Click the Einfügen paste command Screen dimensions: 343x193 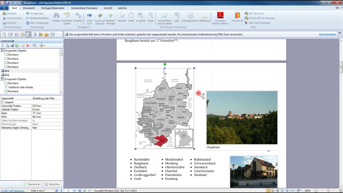(10, 13)
